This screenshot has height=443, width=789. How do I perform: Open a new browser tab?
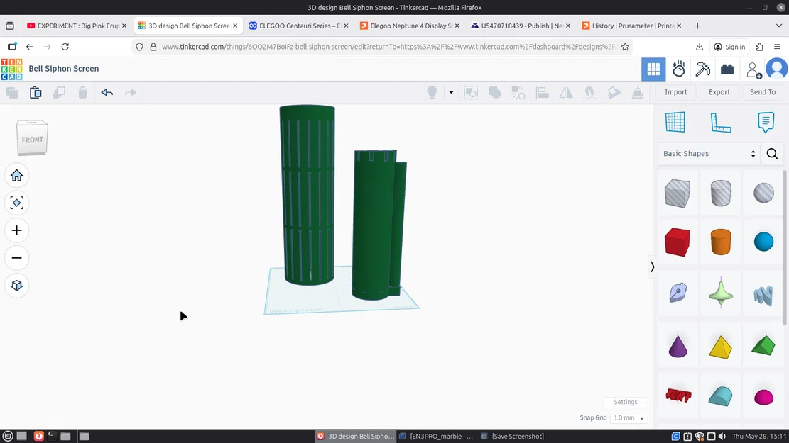(697, 26)
